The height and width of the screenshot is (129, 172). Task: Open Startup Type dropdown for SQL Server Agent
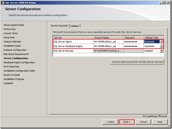point(161,42)
